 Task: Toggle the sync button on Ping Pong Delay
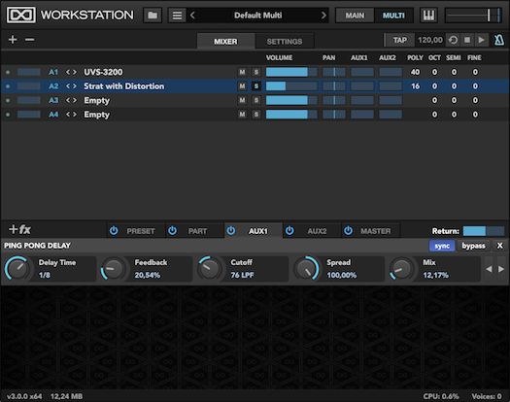(x=442, y=246)
